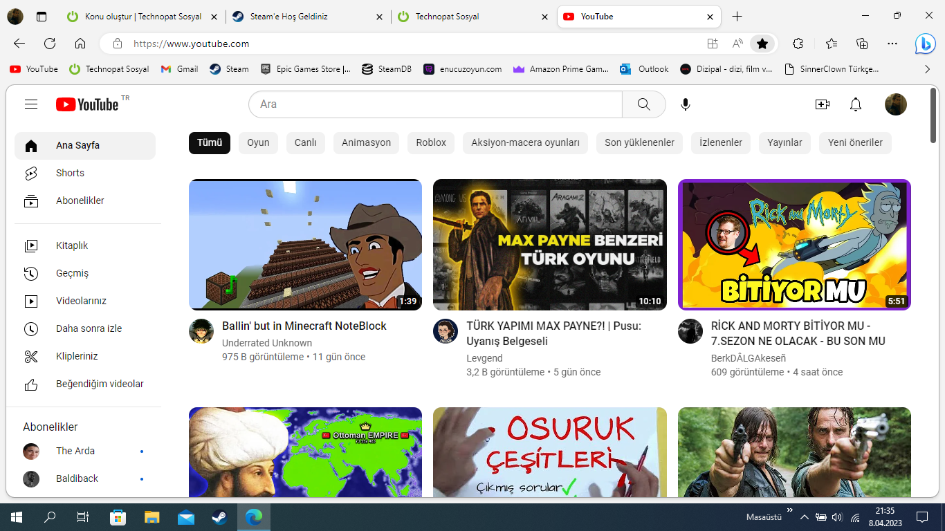945x531 pixels.
Task: Open the Read aloud icon in address bar
Action: 737,44
